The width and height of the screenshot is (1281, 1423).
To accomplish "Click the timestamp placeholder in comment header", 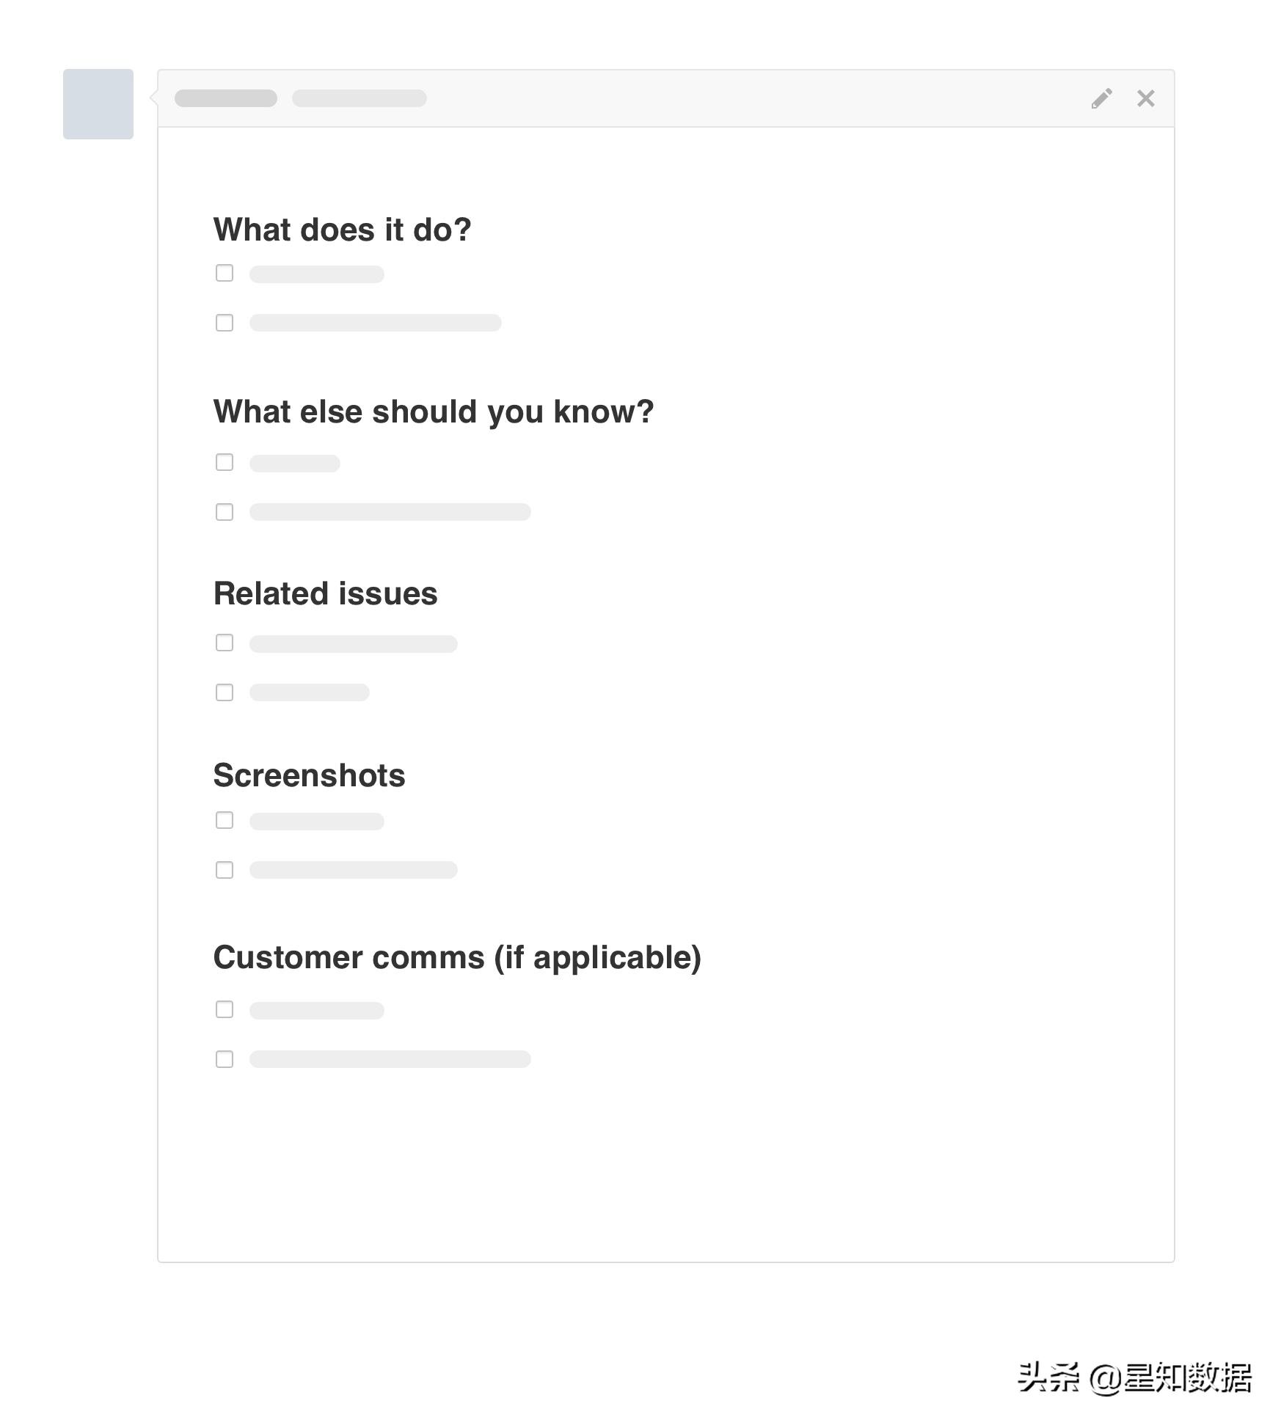I will [360, 98].
